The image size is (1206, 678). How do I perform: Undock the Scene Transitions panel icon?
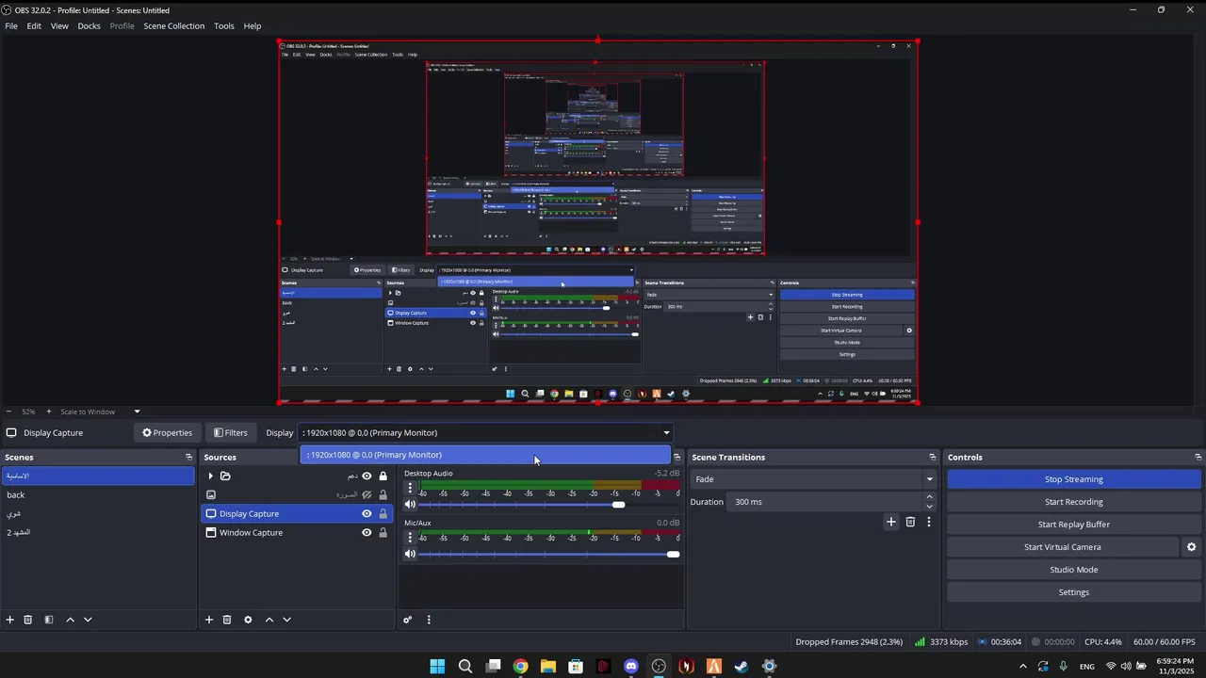point(933,457)
